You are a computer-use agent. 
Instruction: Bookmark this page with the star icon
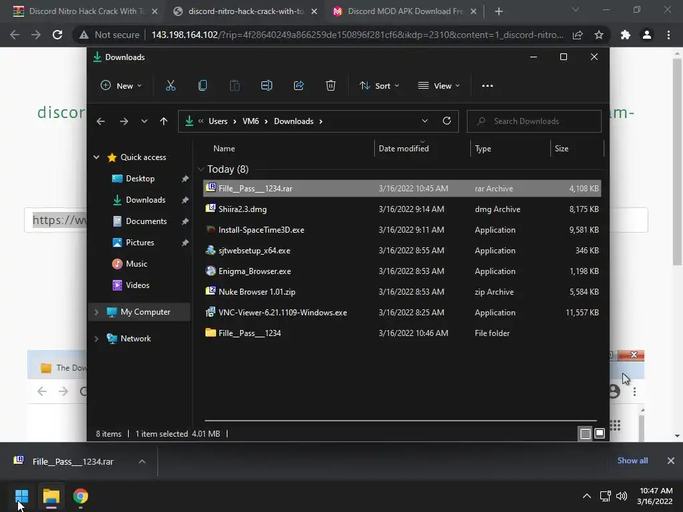(x=599, y=35)
